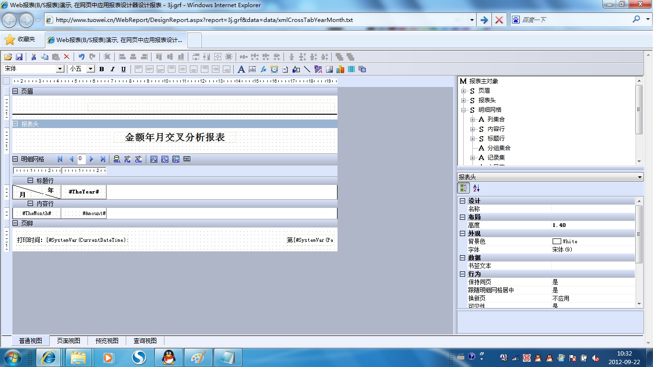Open the 宋体 font name dropdown

coord(60,69)
